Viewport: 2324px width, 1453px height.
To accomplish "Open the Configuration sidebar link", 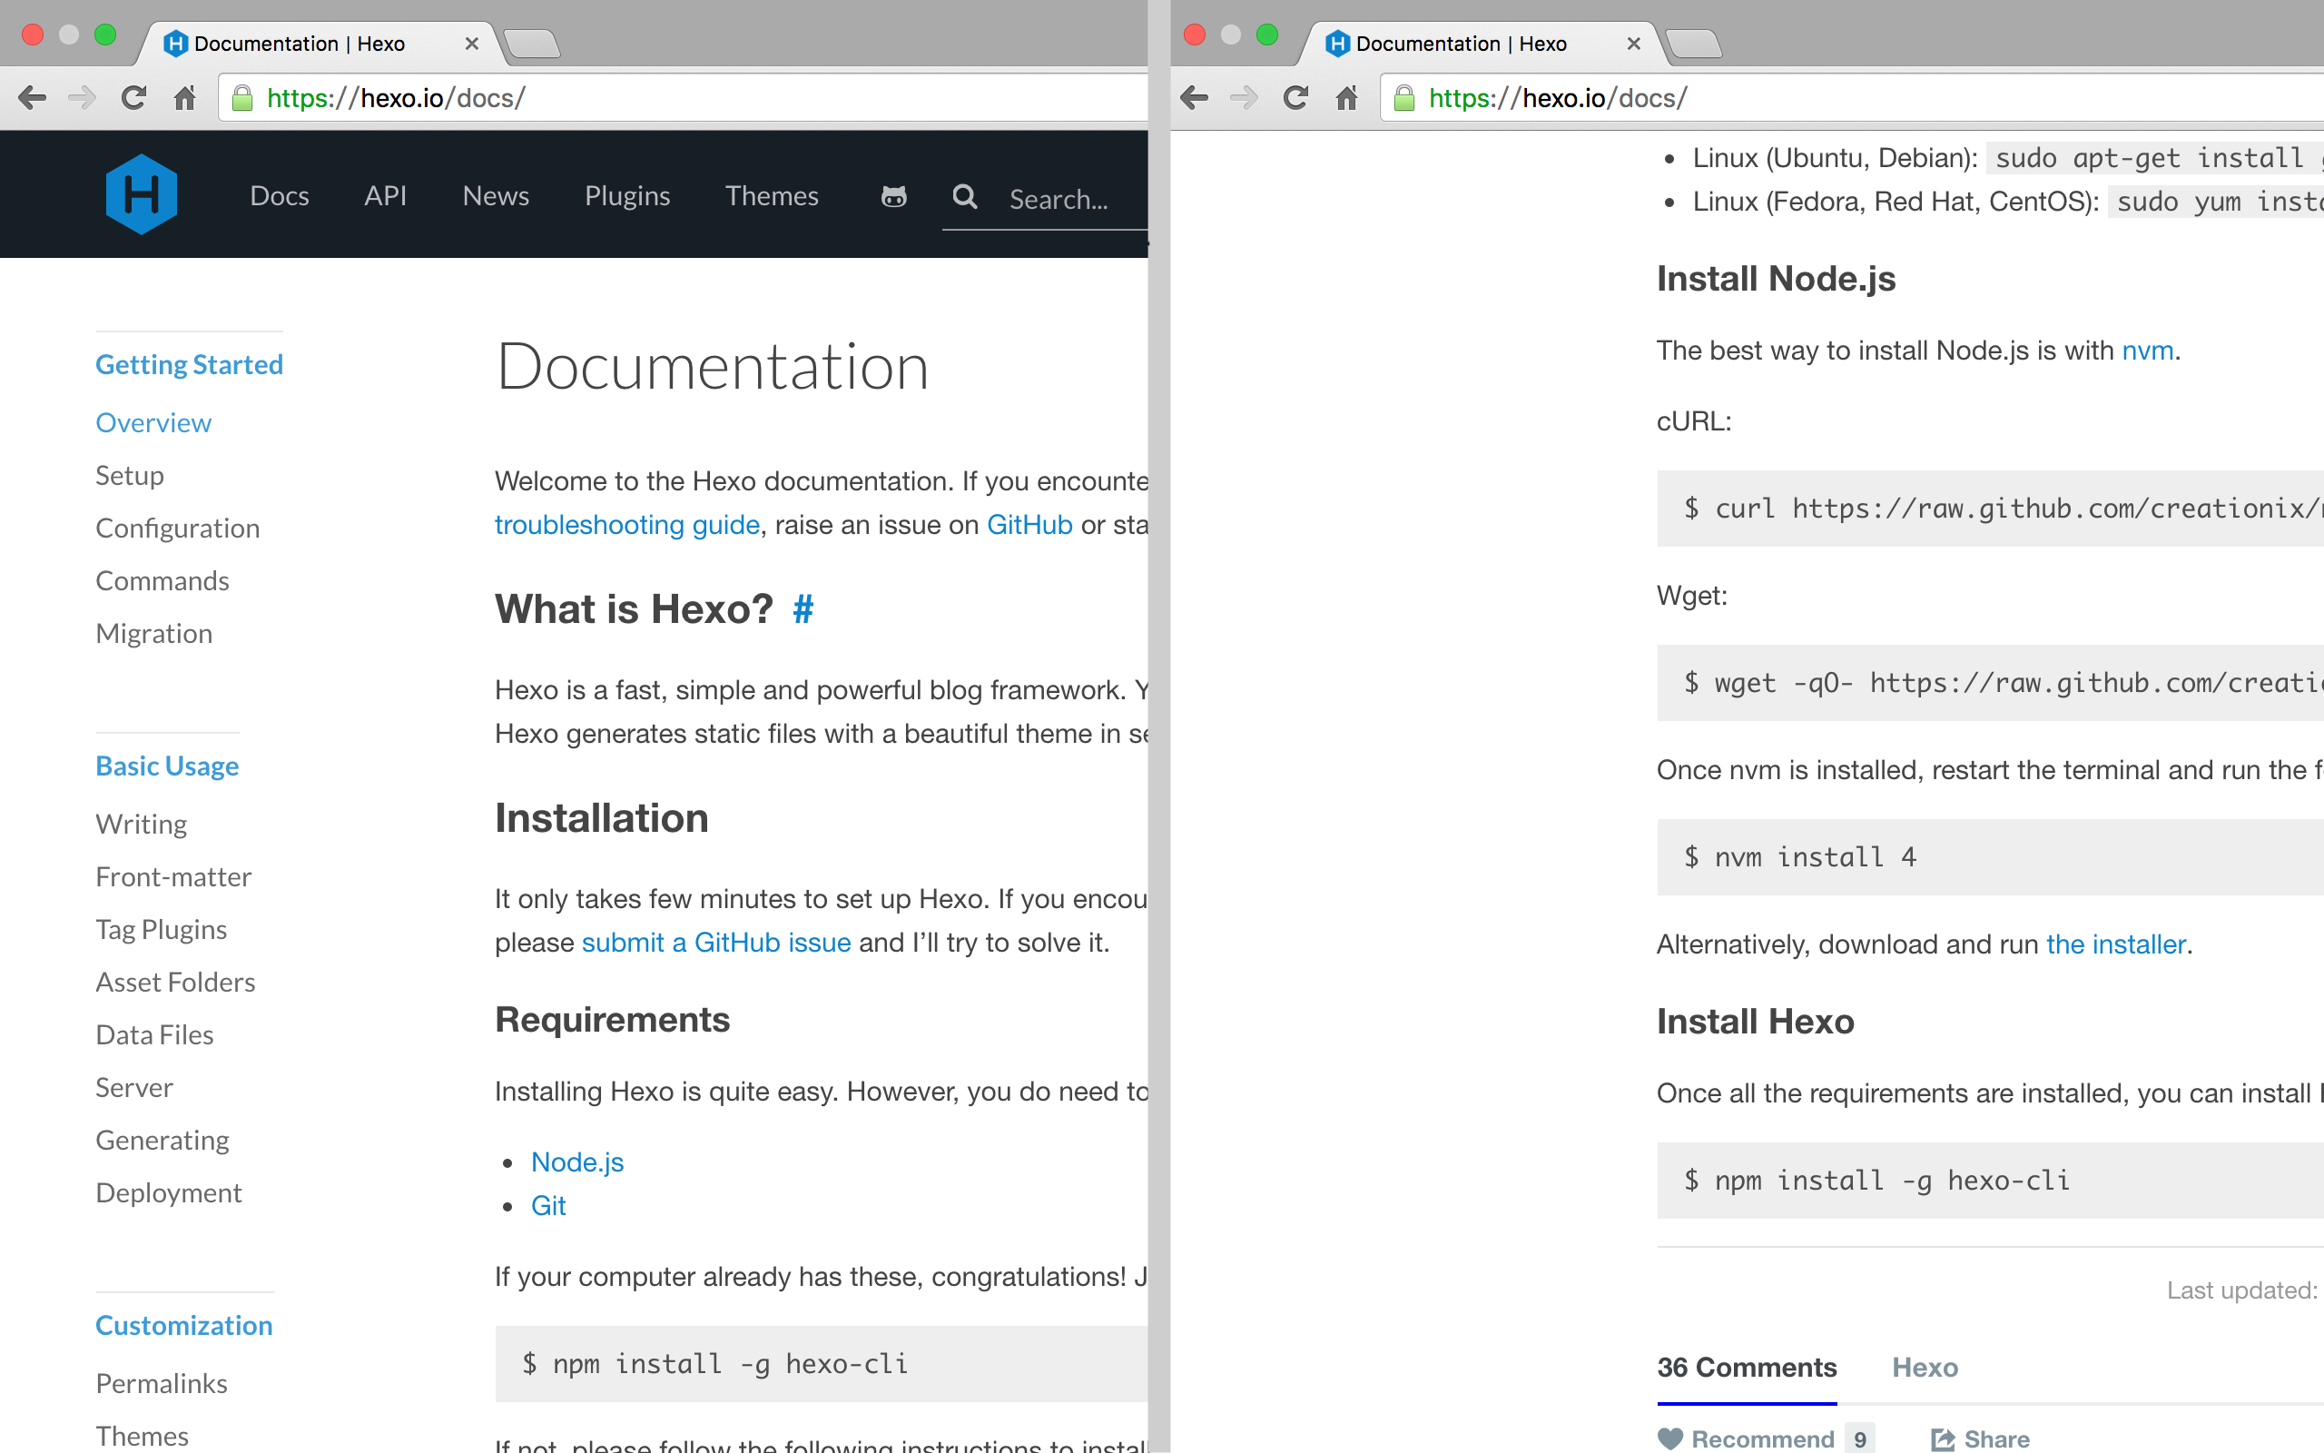I will pos(178,529).
